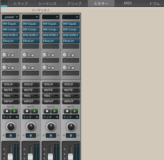The width and height of the screenshot is (164, 160).
Task: Toggle SOLO on the first channel
Action: pos(11,84)
